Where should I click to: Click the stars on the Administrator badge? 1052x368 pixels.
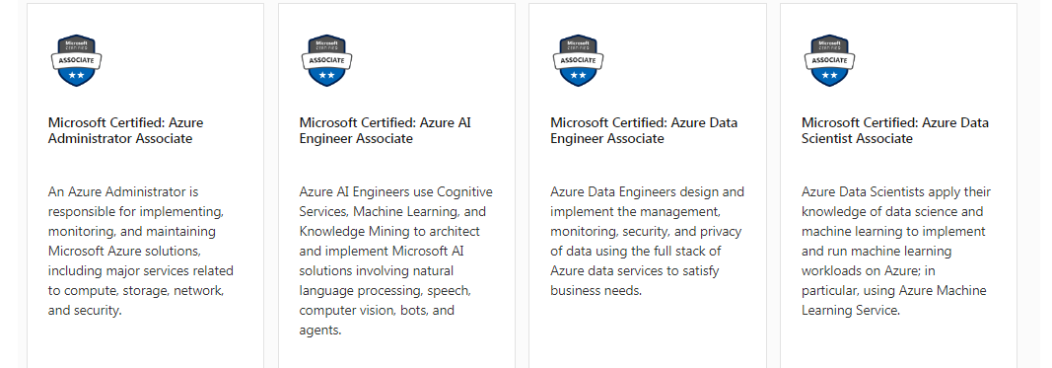click(x=77, y=75)
